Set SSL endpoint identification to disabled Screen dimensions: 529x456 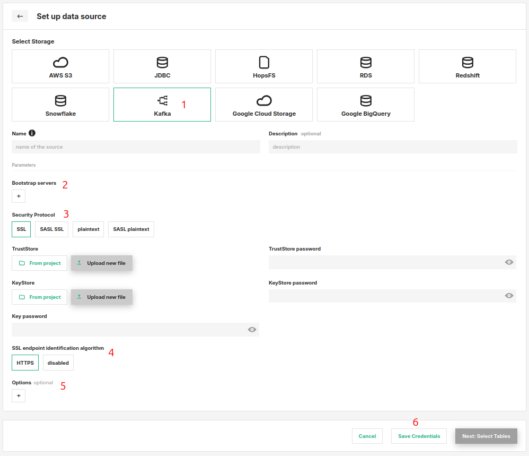pyautogui.click(x=58, y=363)
